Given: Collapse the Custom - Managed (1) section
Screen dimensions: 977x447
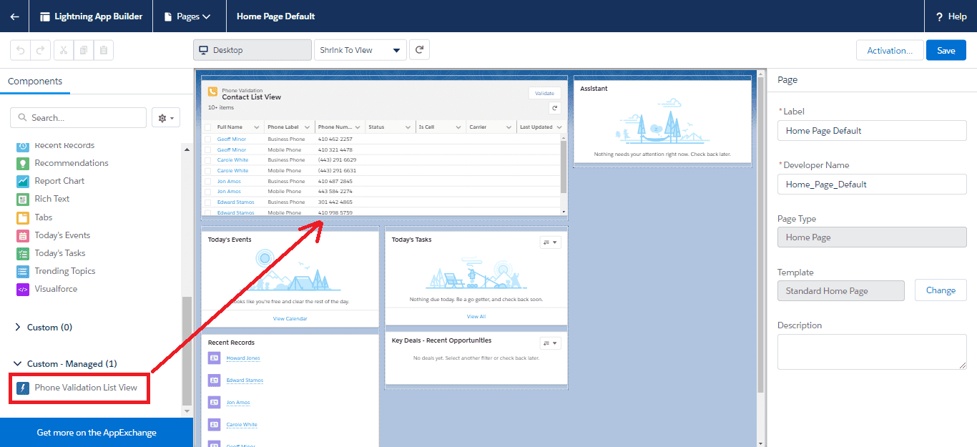Looking at the screenshot, I should click(18, 364).
